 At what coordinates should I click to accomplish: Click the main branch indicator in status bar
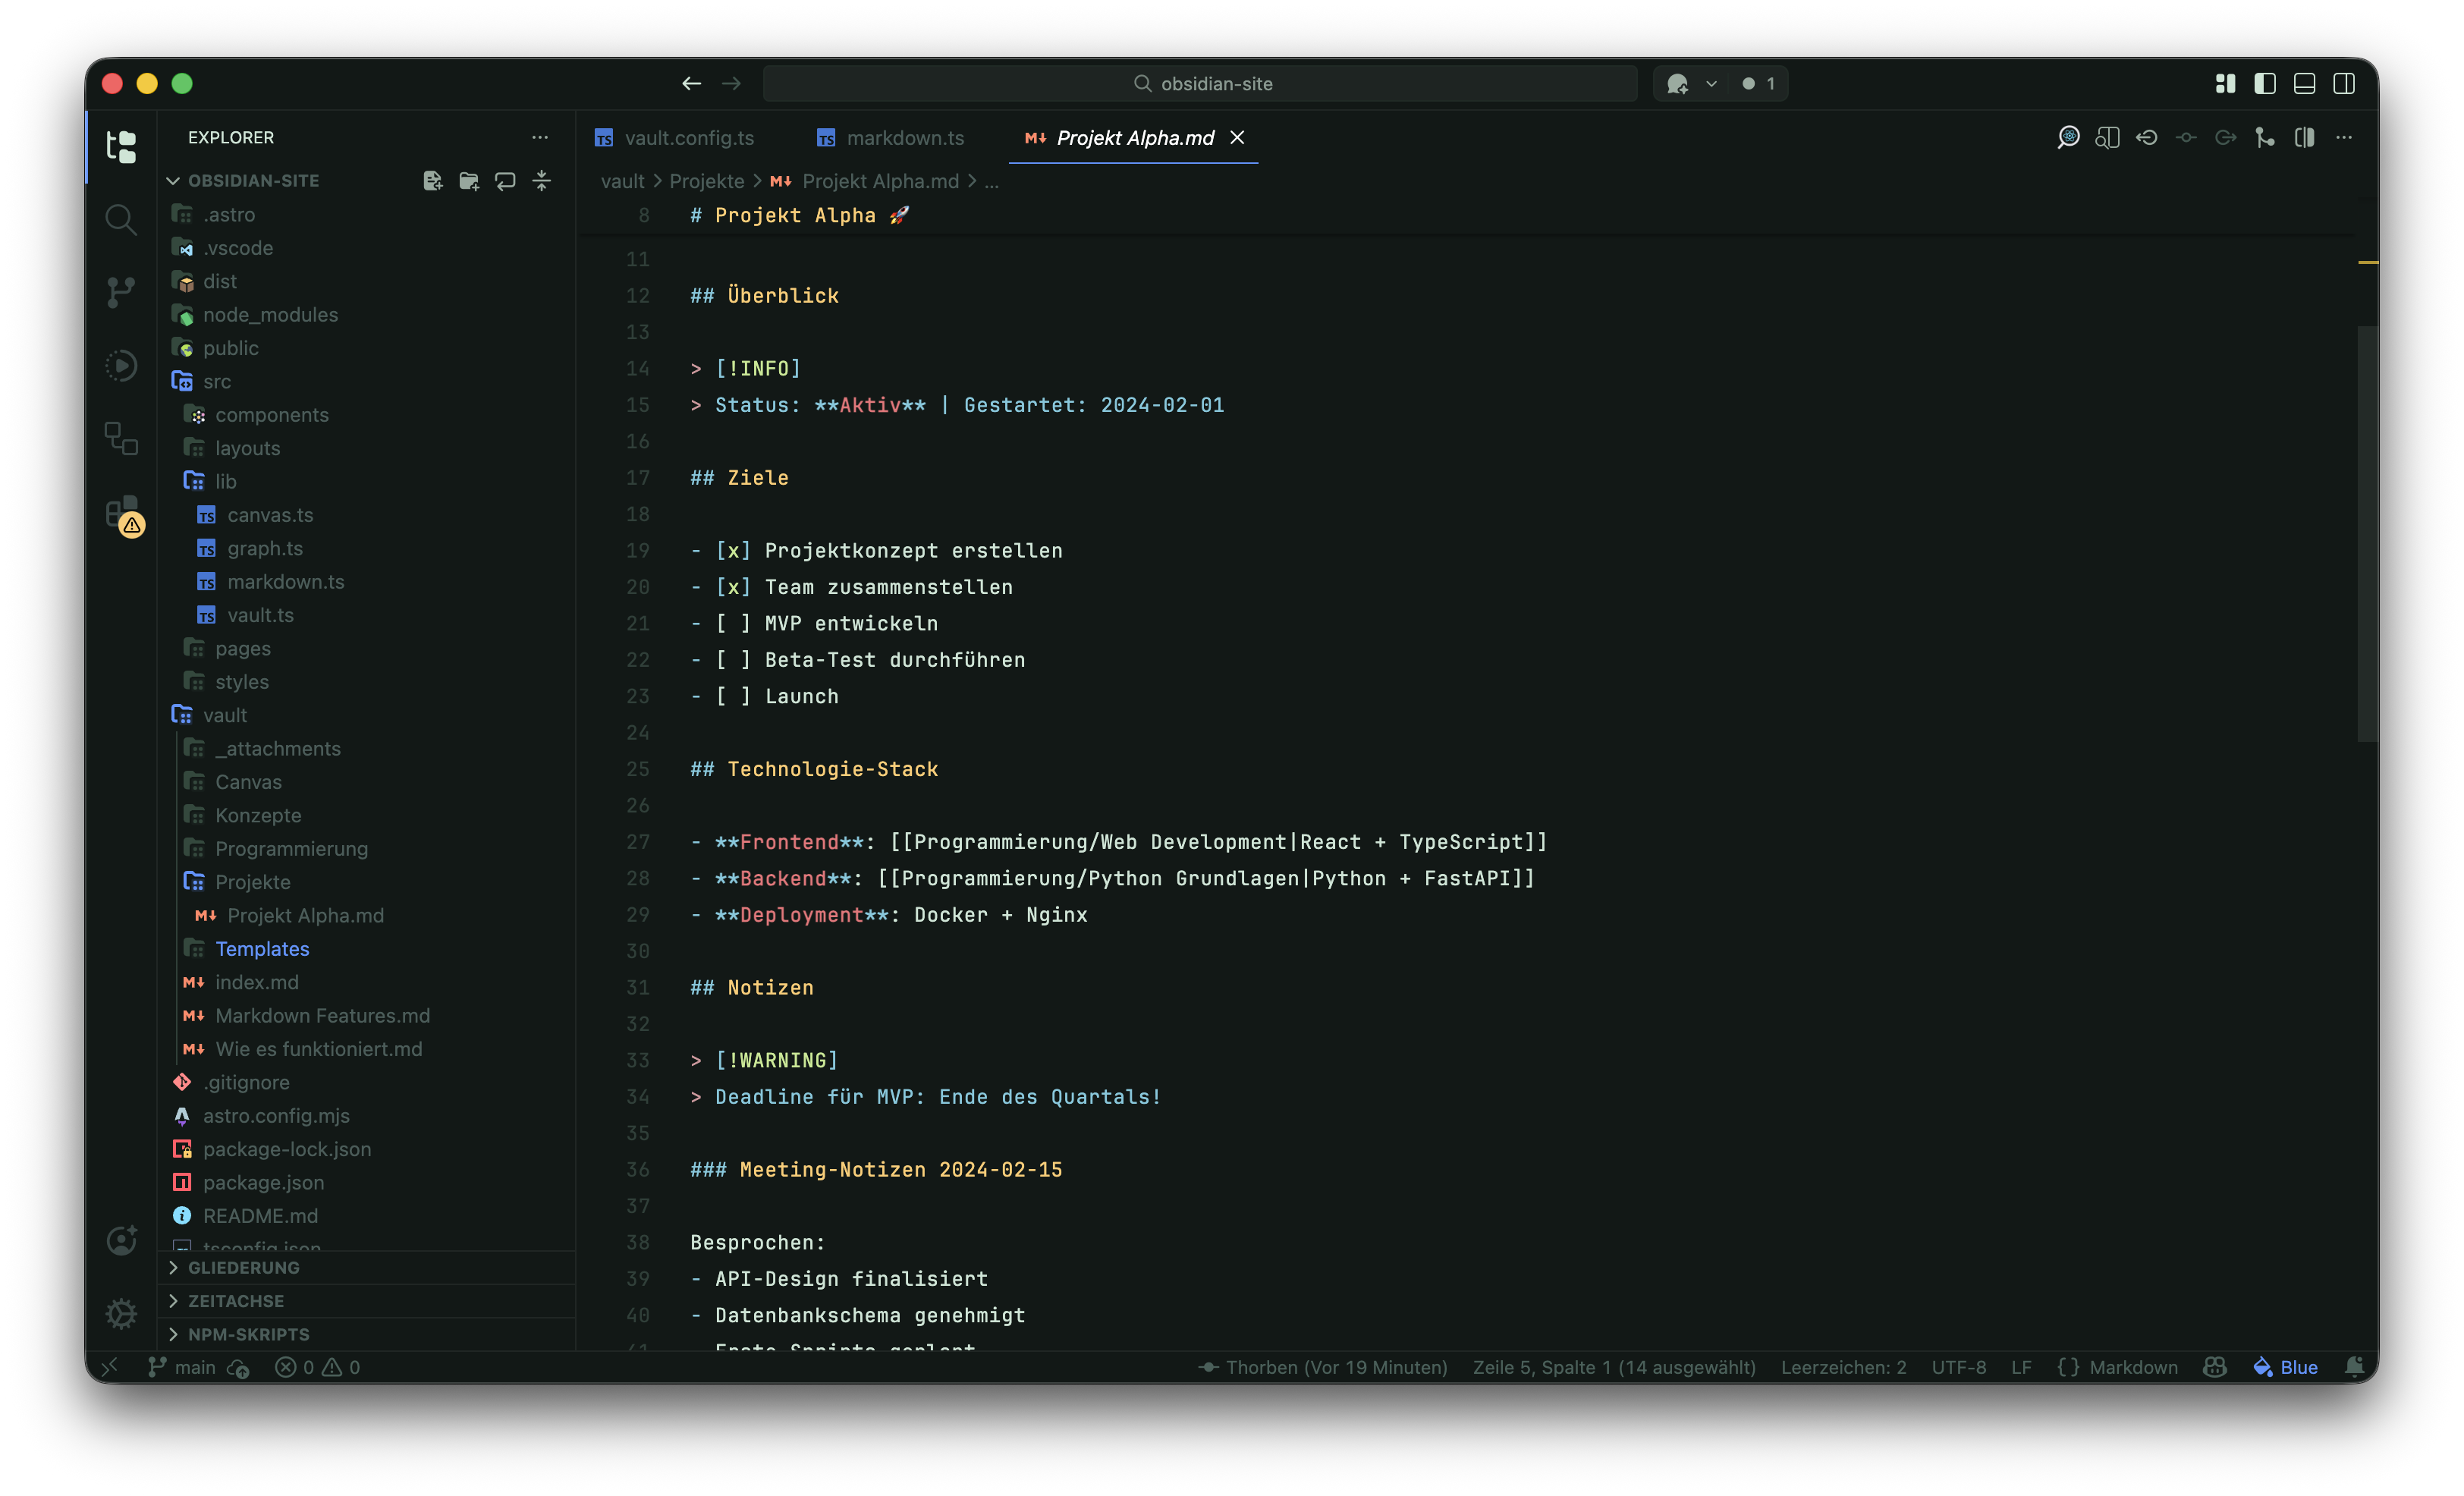click(x=183, y=1367)
